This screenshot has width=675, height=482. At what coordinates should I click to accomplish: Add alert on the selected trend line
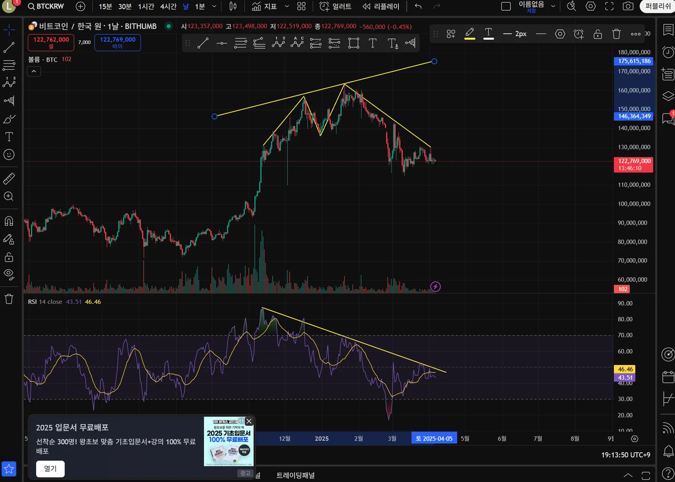(579, 34)
